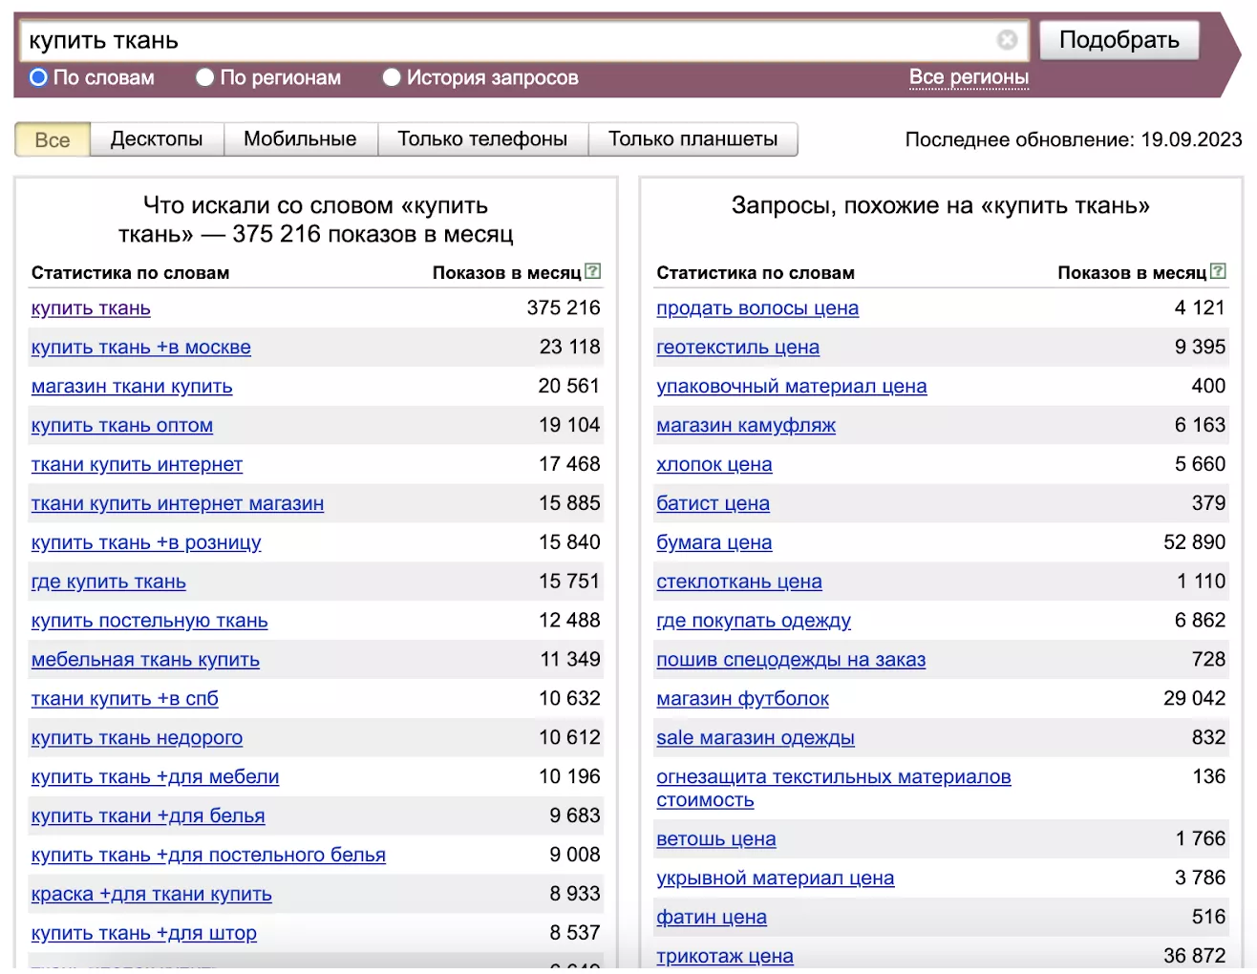Open the 'Все регионы' region selector
The height and width of the screenshot is (974, 1257).
tap(969, 77)
